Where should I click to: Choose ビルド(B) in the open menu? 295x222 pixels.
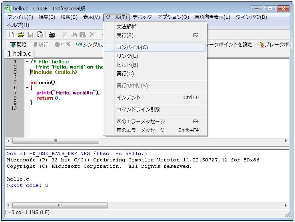coord(127,65)
